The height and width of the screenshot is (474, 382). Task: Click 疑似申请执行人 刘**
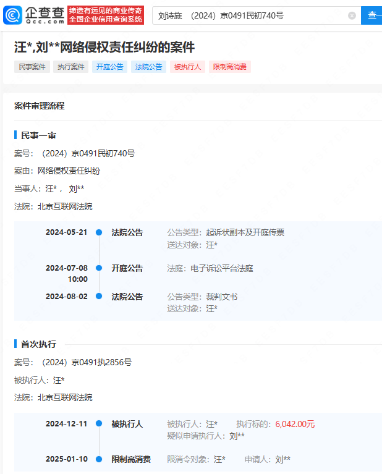click(x=206, y=436)
